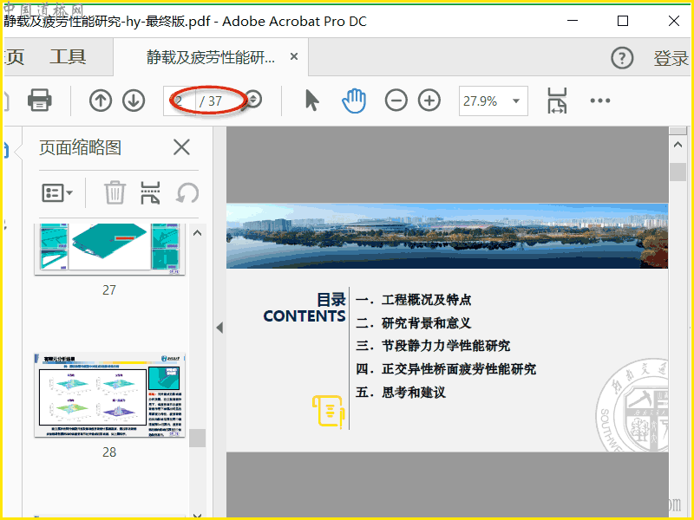Click the insert/extract page icon in thumbnails panel
The height and width of the screenshot is (520, 694).
point(150,192)
